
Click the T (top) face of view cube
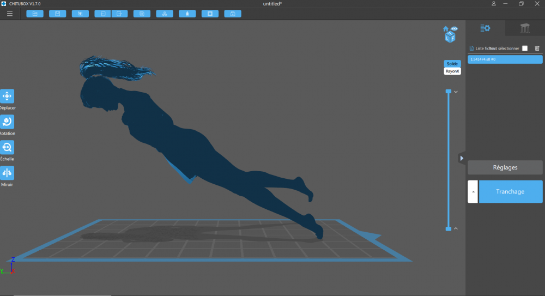451,33
